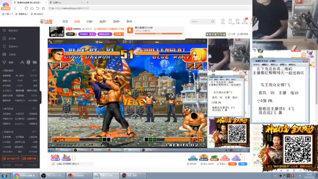The height and width of the screenshot is (179, 318).
Task: Click the 我要开播 button in sidebar
Action: [x=29, y=158]
